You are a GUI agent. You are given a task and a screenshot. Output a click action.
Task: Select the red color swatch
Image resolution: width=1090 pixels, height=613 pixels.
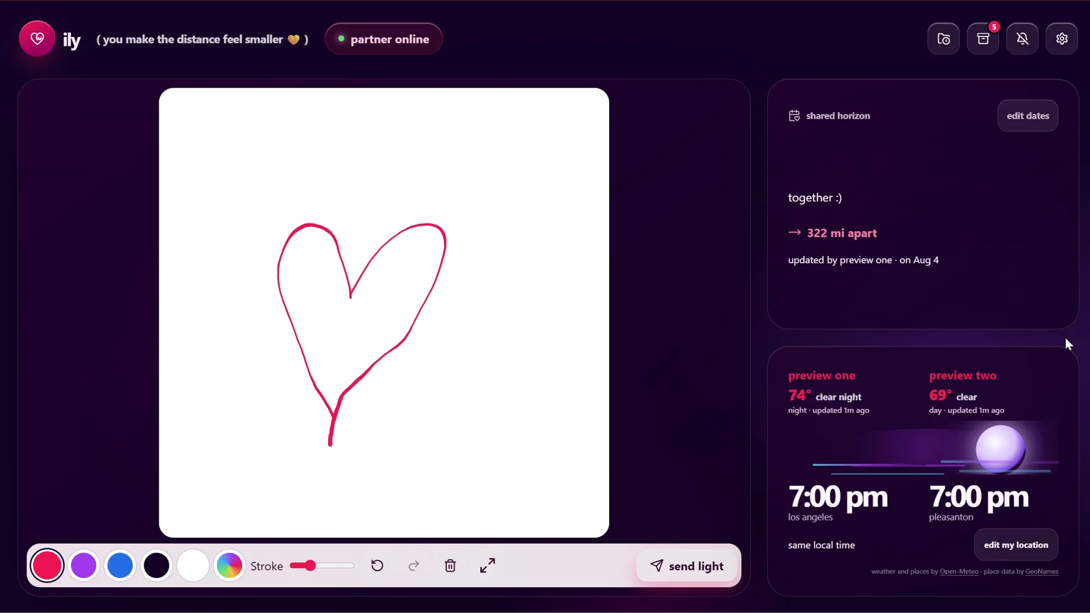coord(47,566)
